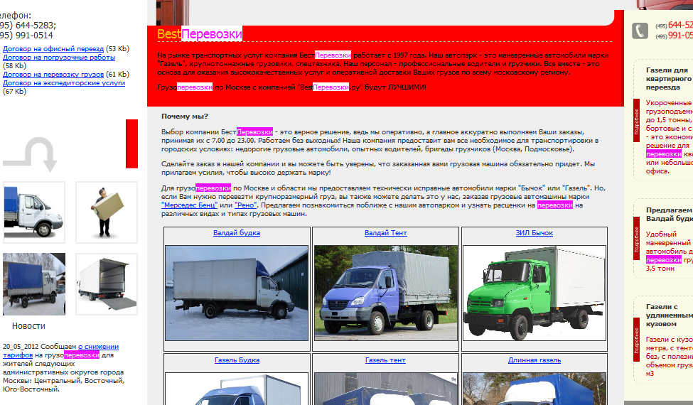Viewport: 693px width, 405px height.
Task: Click the gray telephone icon
Action: pos(640,31)
